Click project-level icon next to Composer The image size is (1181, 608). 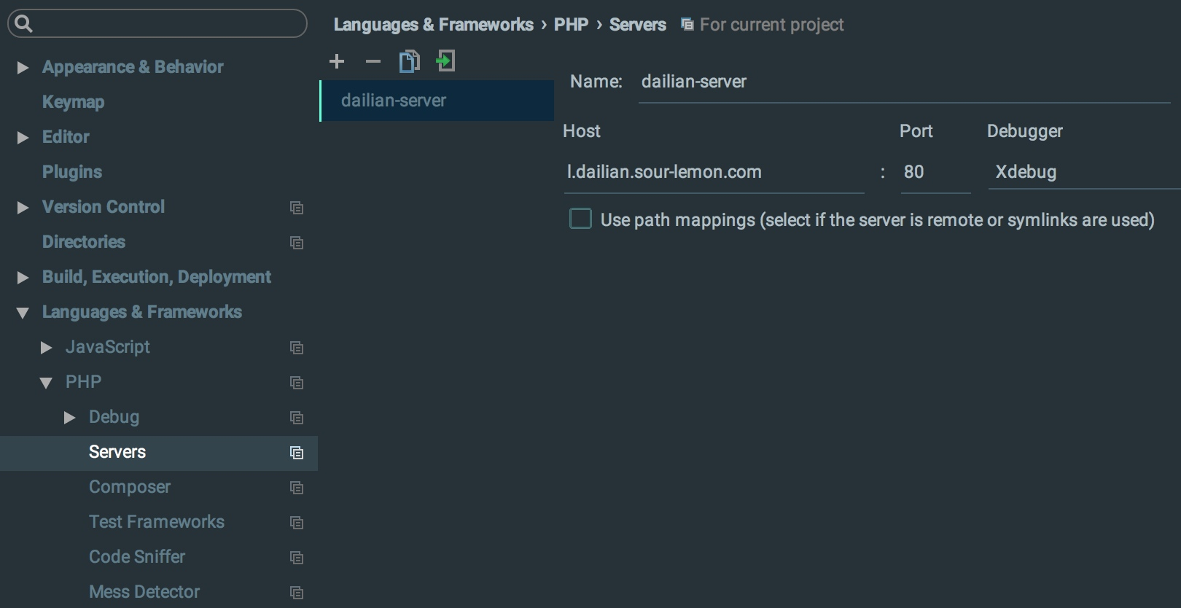click(x=297, y=488)
